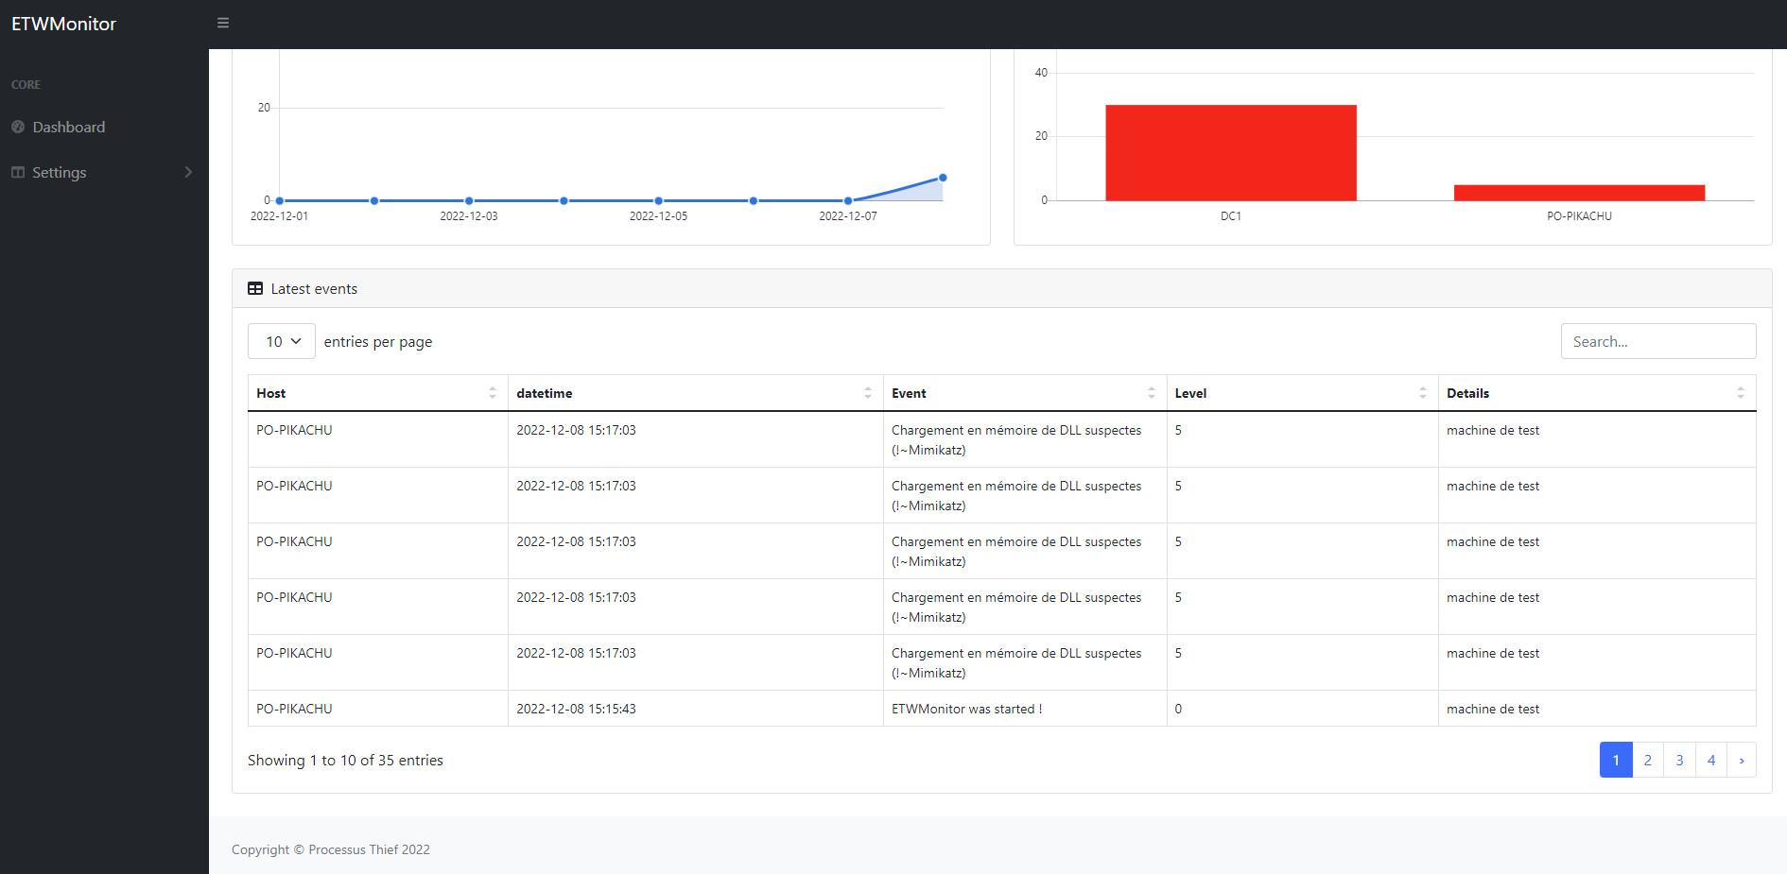The image size is (1787, 874).
Task: Click the Event column header text
Action: [x=909, y=393]
